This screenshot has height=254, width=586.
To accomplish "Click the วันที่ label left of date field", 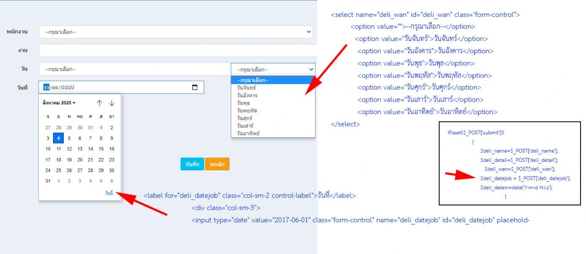I will pyautogui.click(x=22, y=87).
